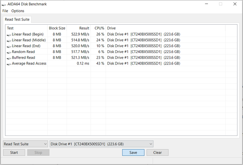Open the Options menu
243x165 pixels.
point(18,11)
